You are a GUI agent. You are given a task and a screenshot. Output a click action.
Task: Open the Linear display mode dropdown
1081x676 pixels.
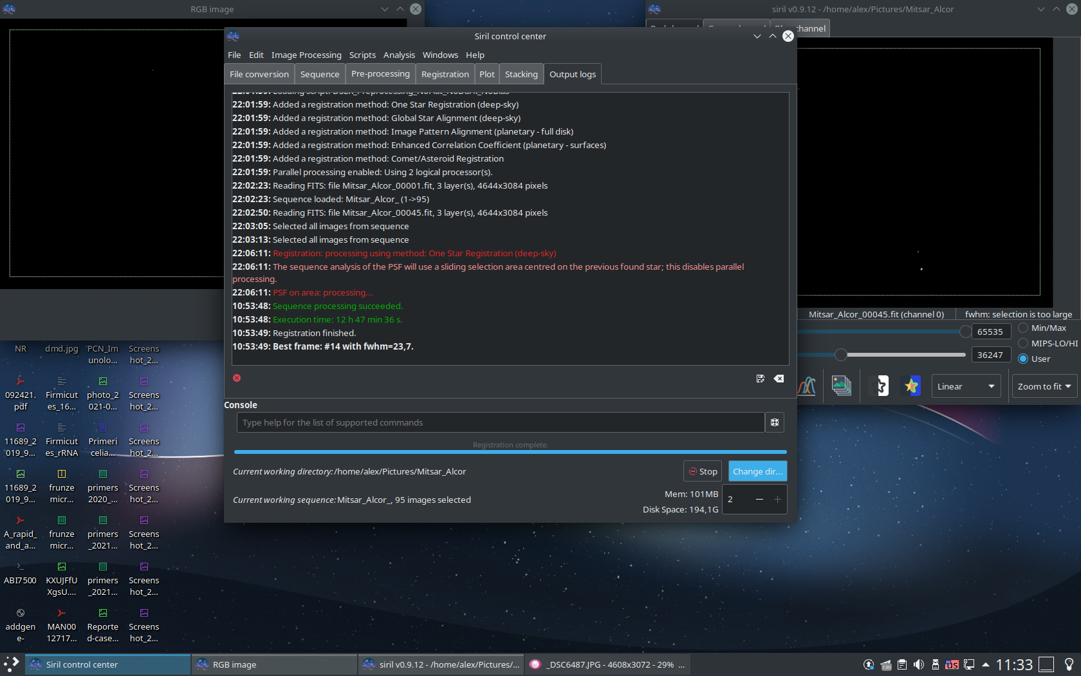point(966,386)
